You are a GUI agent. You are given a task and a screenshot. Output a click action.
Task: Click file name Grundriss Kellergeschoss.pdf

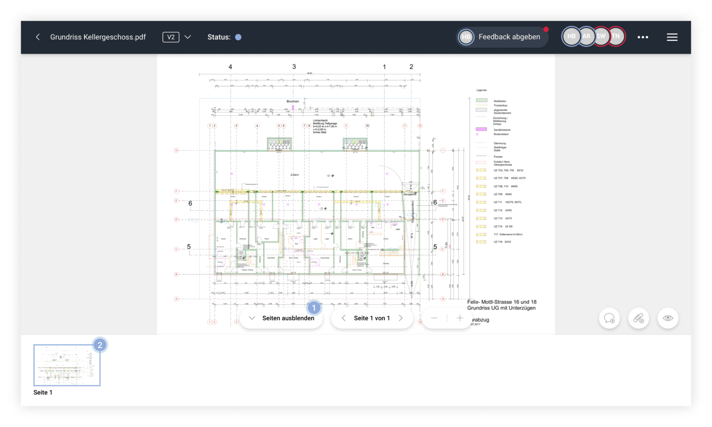[98, 37]
